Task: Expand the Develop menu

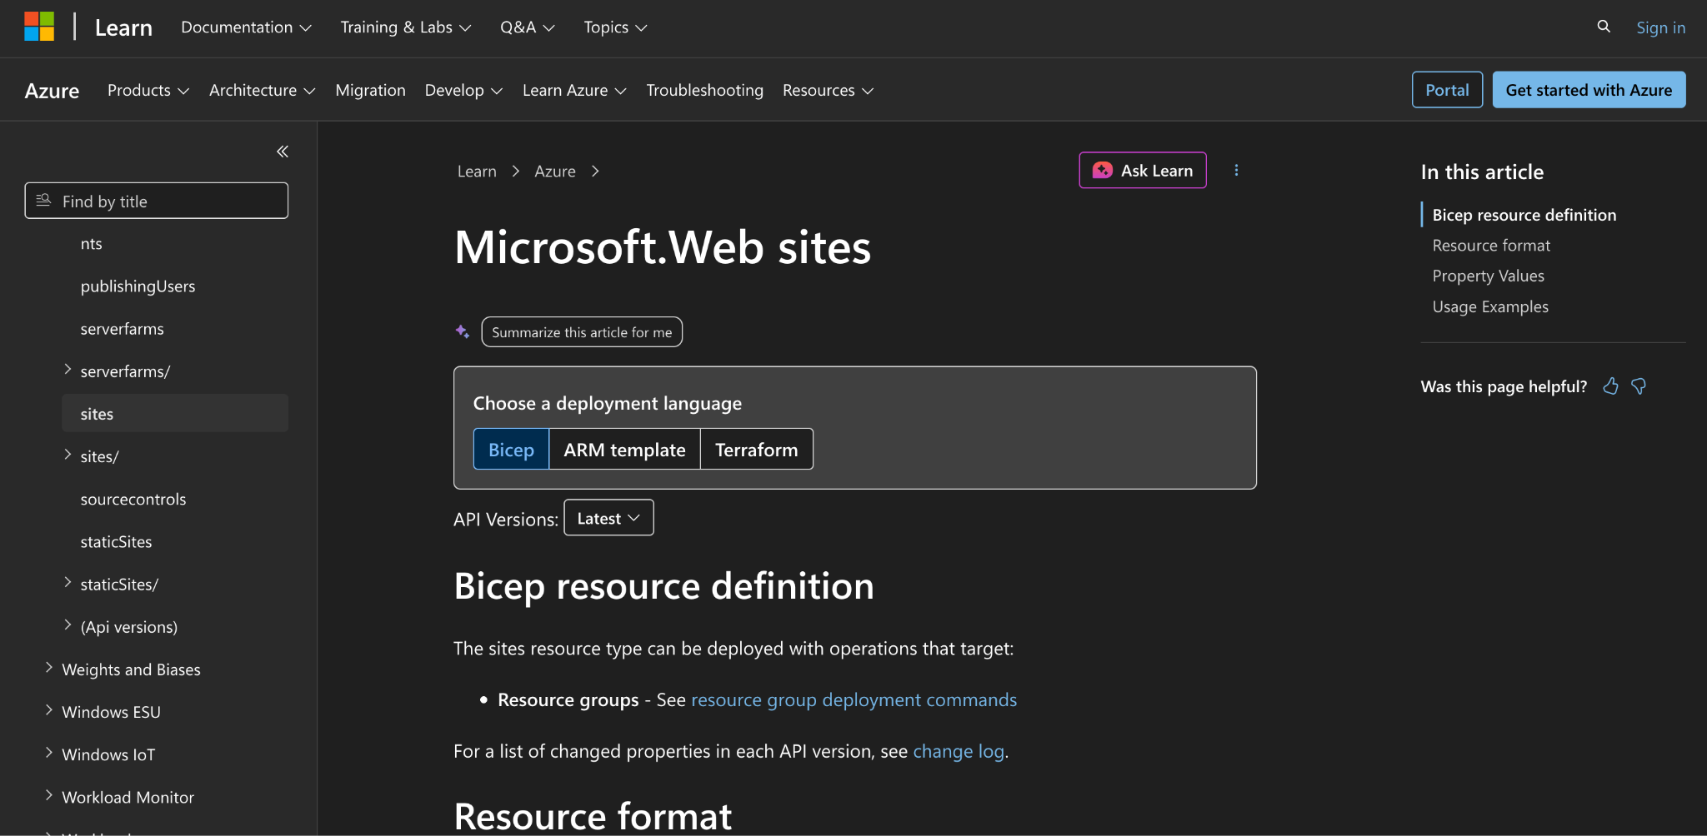Action: coord(463,90)
